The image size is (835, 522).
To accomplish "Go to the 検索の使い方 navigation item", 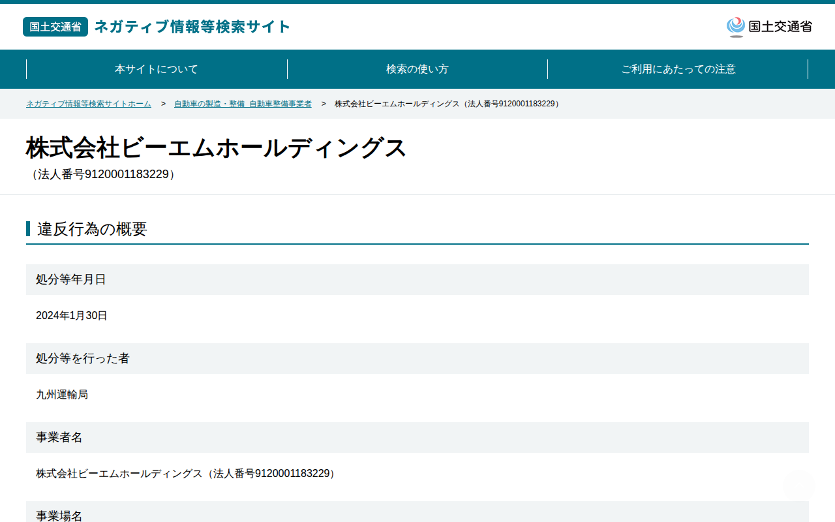I will [x=417, y=69].
